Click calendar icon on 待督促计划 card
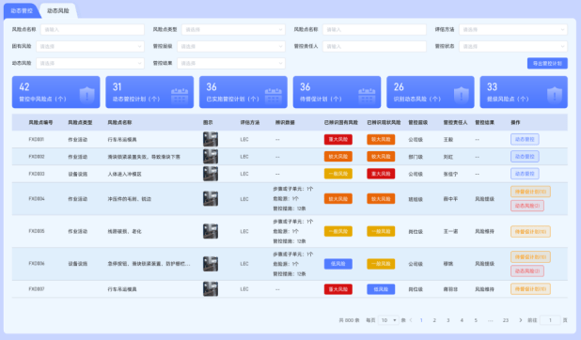The image size is (581, 340). pyautogui.click(x=367, y=95)
